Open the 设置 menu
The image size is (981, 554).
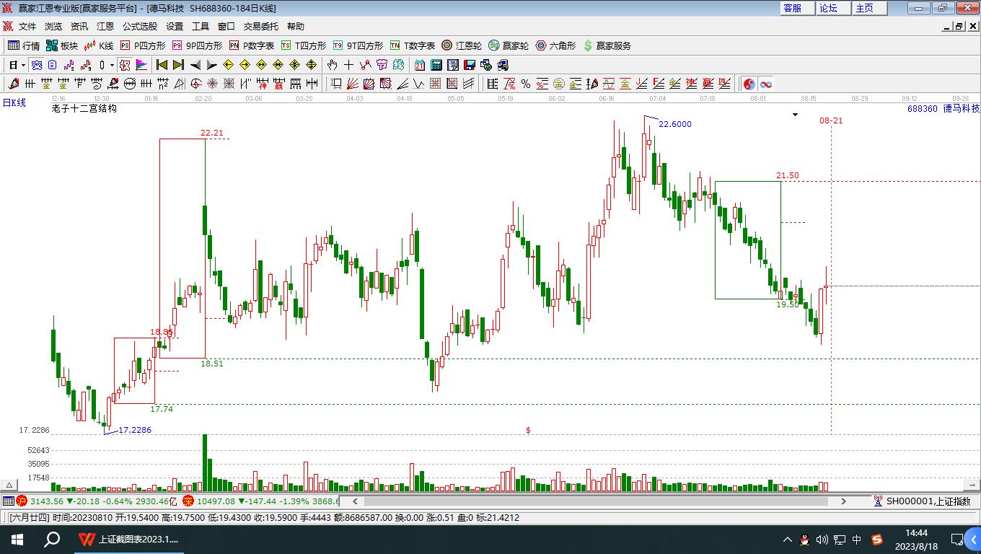point(175,27)
